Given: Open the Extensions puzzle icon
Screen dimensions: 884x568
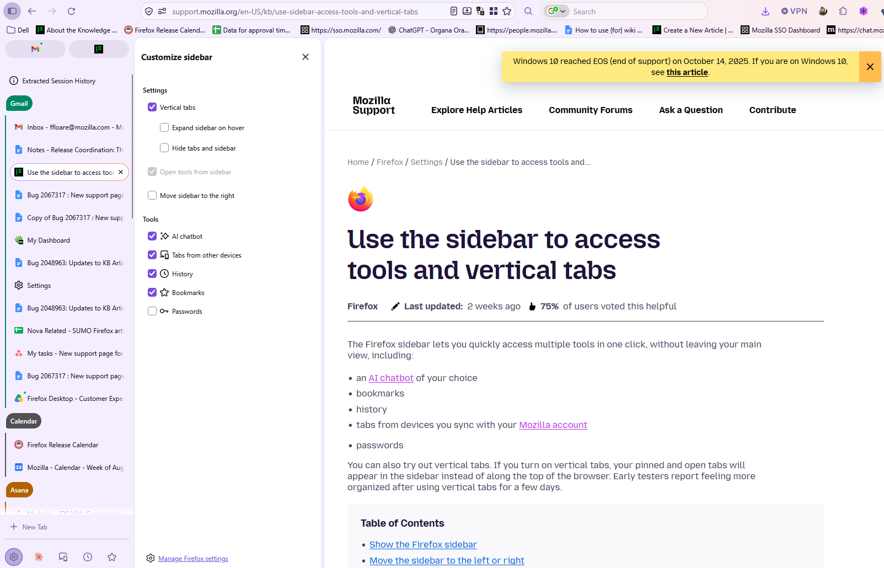Looking at the screenshot, I should coord(843,11).
